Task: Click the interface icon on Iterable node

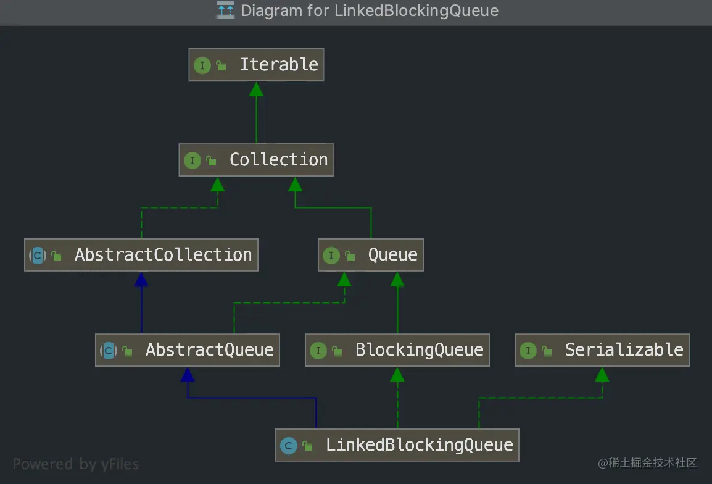Action: point(202,65)
